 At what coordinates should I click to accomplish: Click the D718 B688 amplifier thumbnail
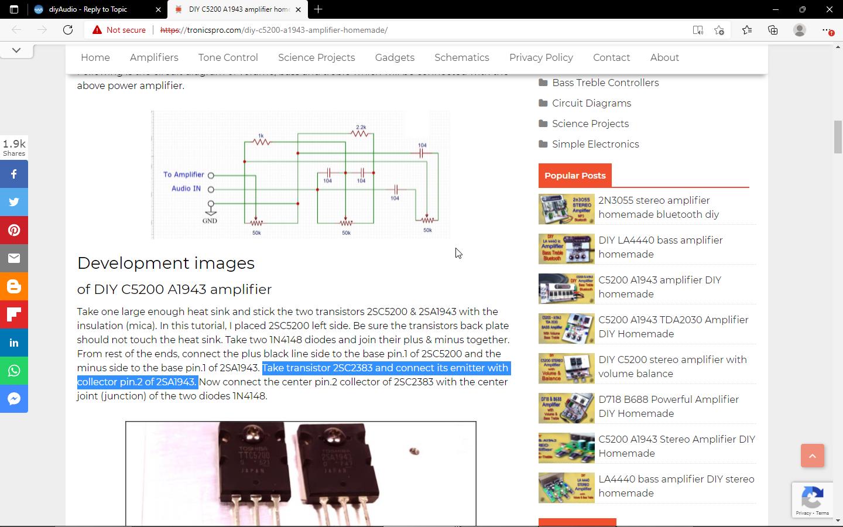click(x=567, y=408)
